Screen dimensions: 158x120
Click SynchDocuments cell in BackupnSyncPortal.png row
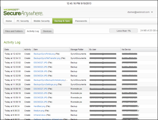click(78, 54)
